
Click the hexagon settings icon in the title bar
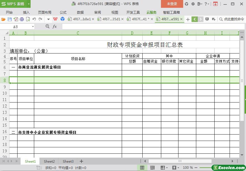pyautogui.click(x=193, y=4)
